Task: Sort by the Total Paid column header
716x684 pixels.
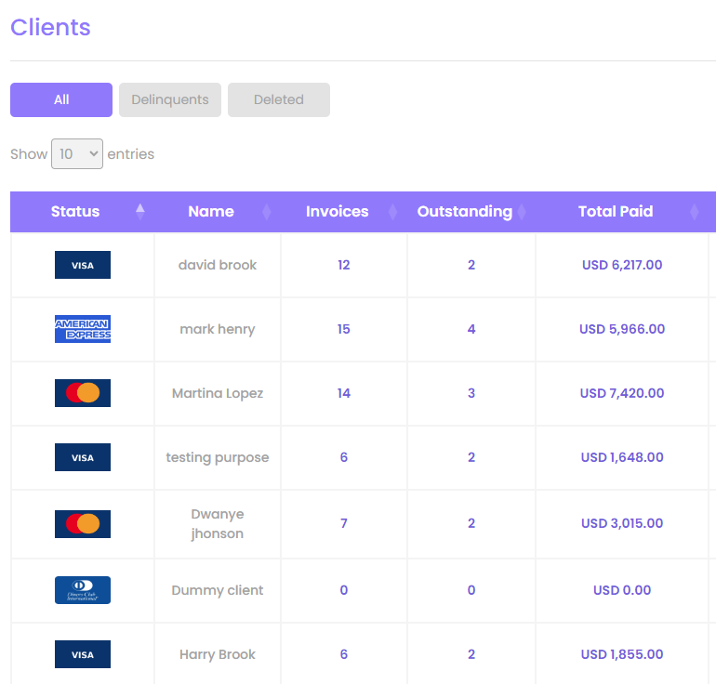Action: point(616,212)
